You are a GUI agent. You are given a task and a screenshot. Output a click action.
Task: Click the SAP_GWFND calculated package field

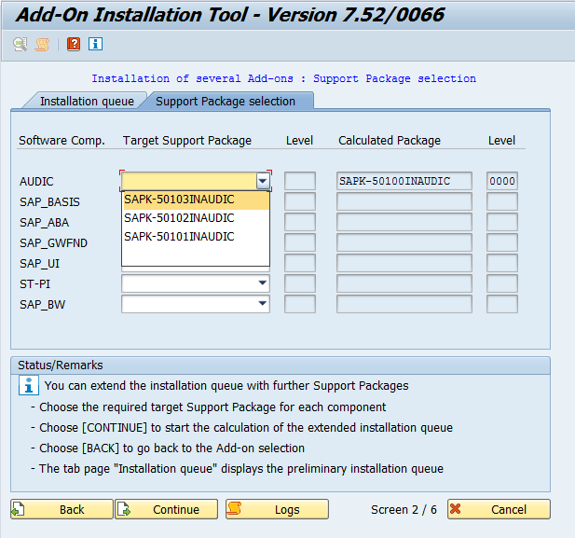tap(404, 242)
